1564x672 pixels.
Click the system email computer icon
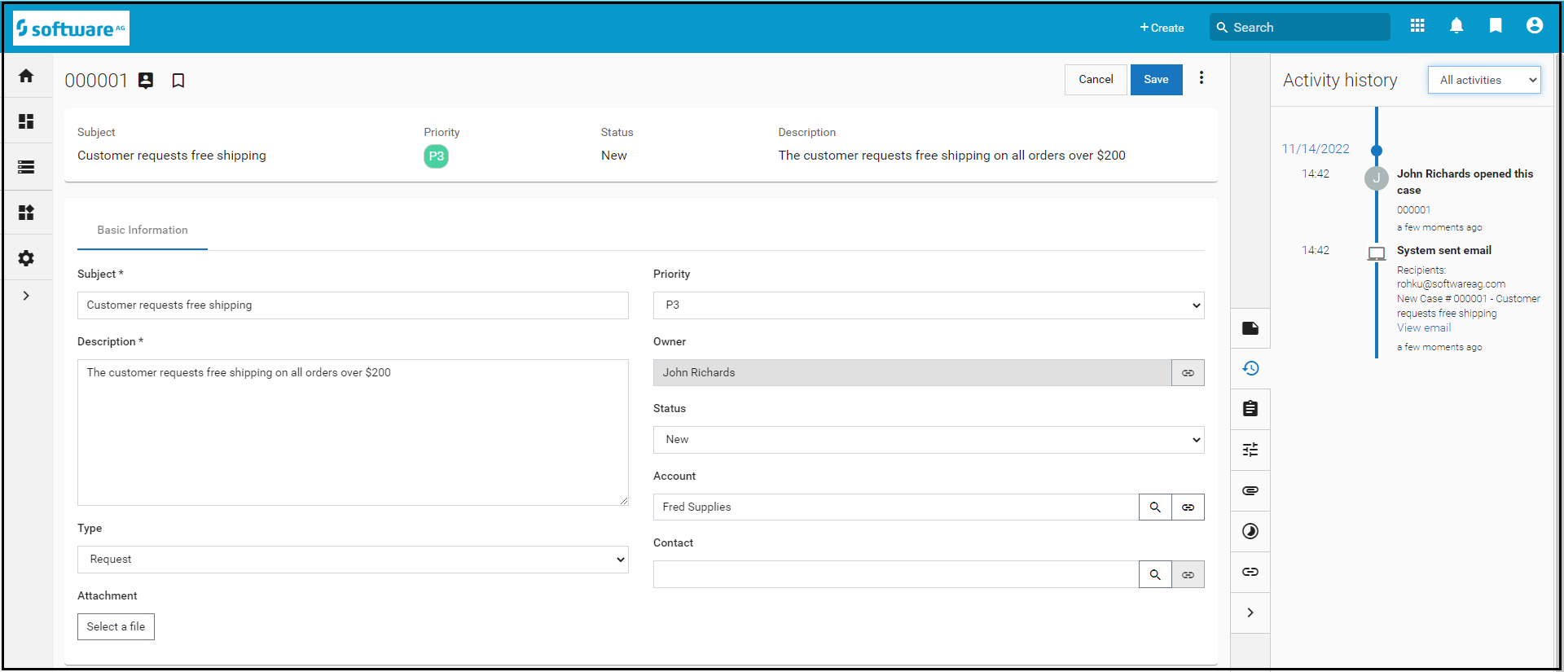click(1377, 253)
